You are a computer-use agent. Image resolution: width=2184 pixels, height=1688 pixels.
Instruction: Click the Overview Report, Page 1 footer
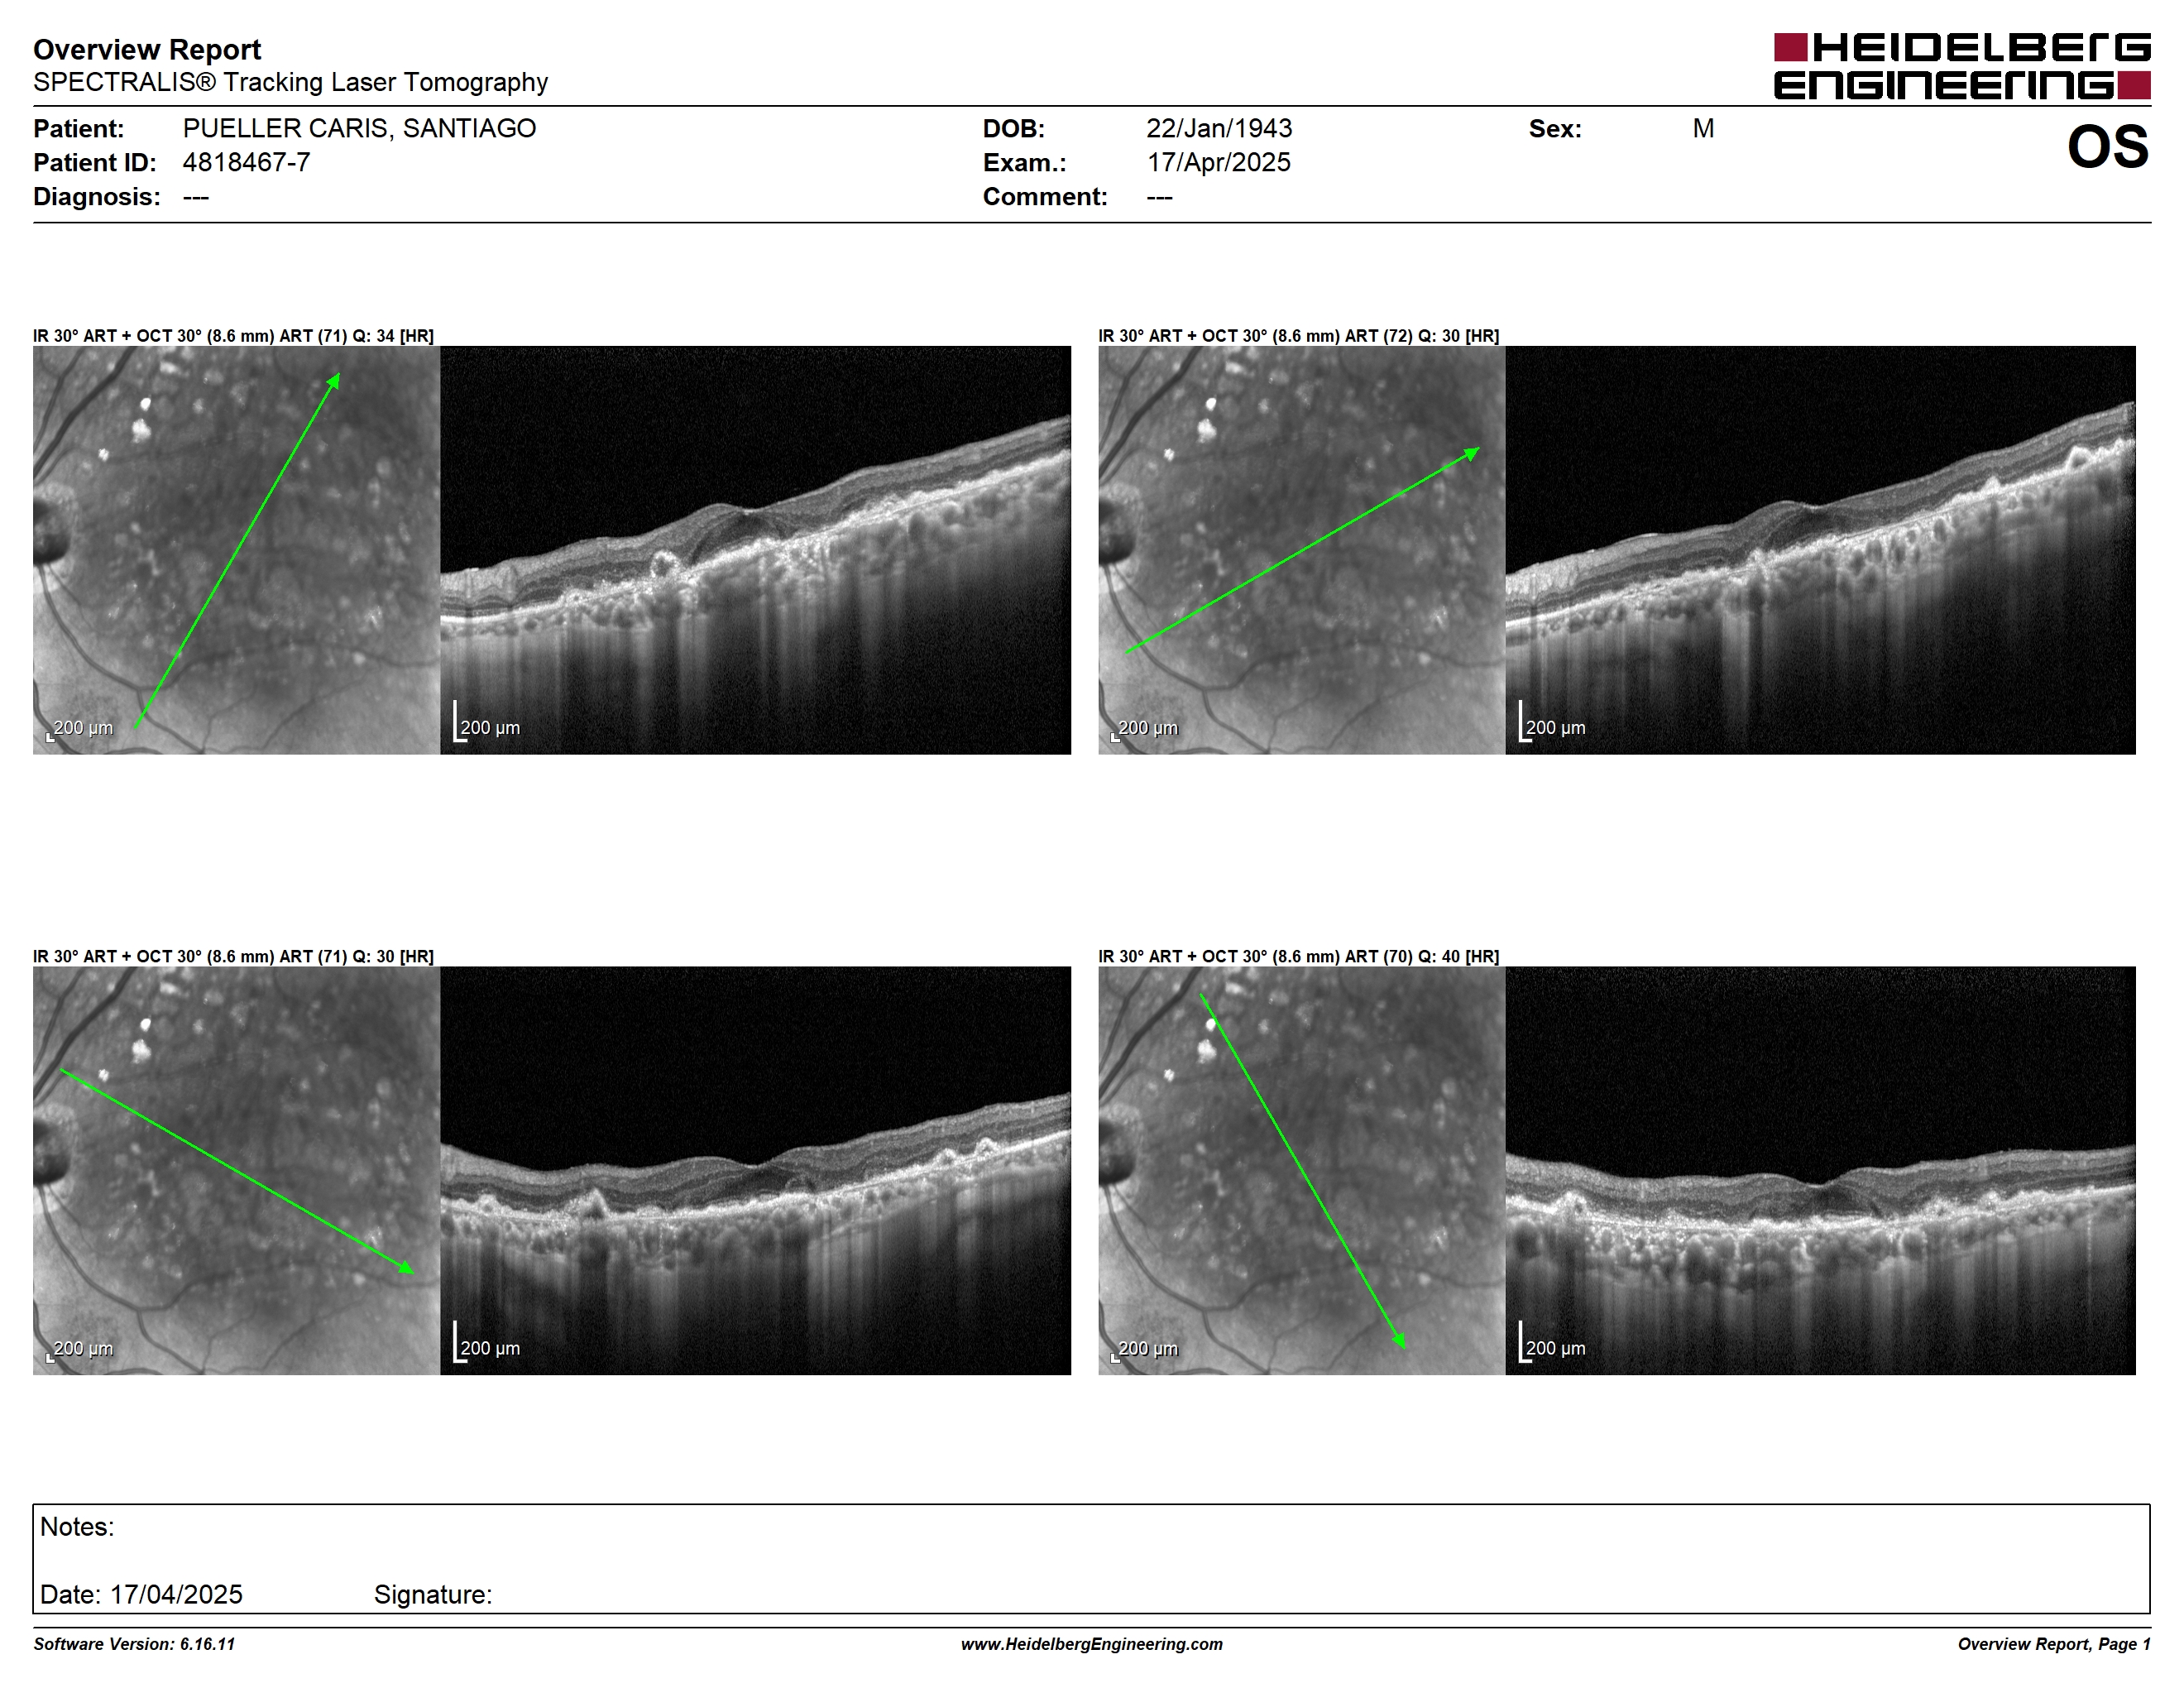coord(2053,1644)
